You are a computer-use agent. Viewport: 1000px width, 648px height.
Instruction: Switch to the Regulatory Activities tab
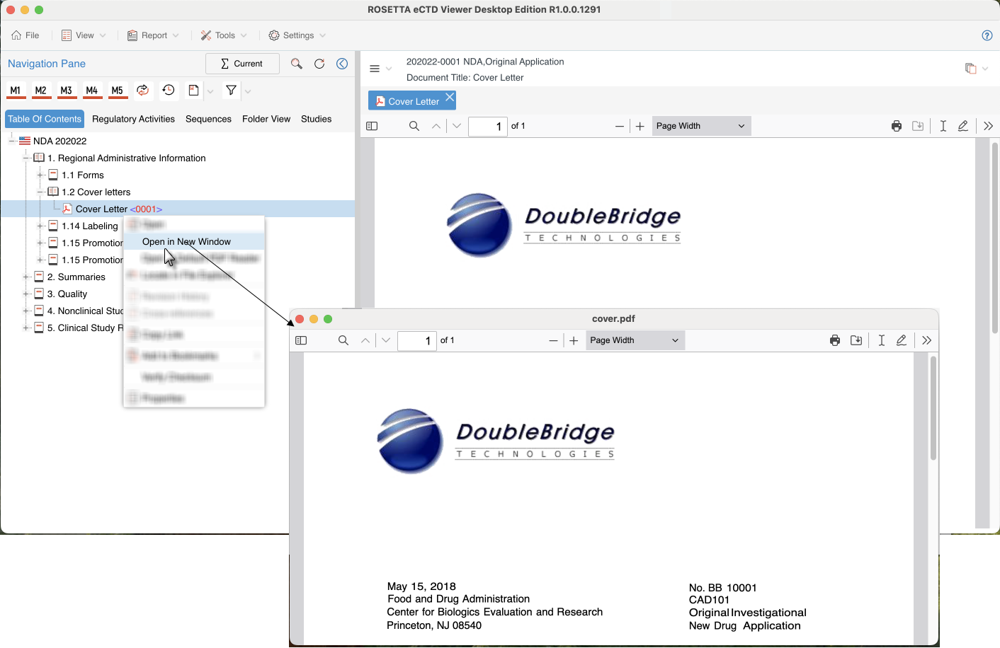(x=133, y=119)
